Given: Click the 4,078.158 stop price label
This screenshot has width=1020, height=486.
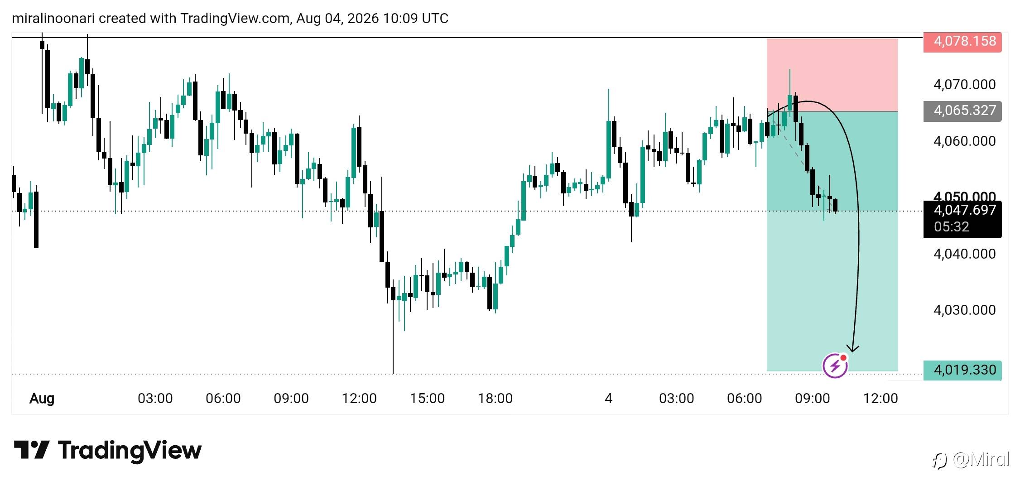Looking at the screenshot, I should [962, 42].
